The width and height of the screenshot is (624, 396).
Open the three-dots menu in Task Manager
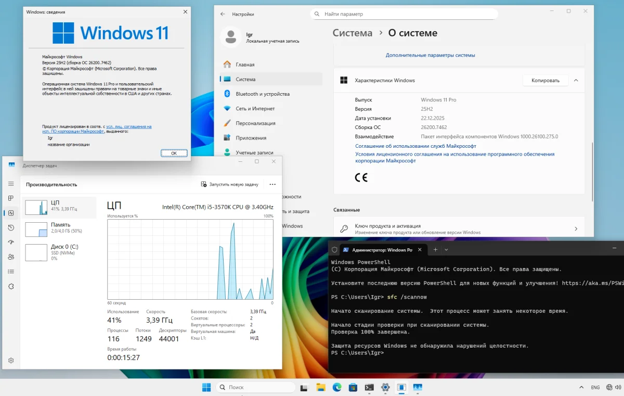pyautogui.click(x=272, y=184)
